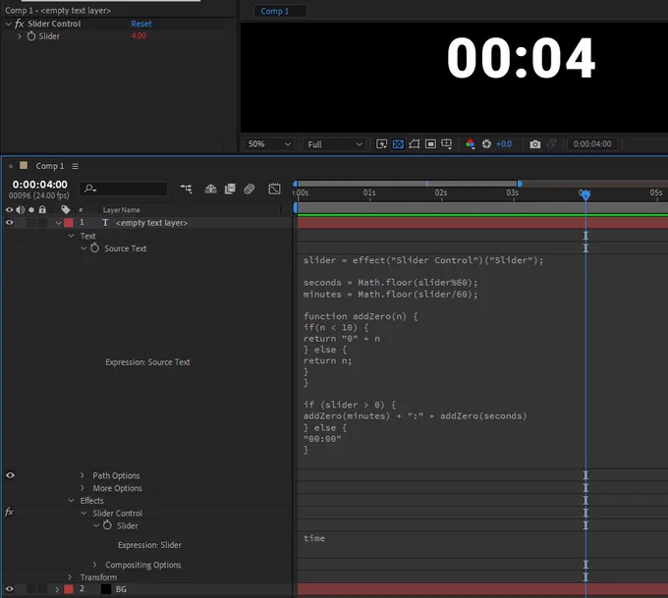Collapse the Slider property in timeline
Image resolution: width=668 pixels, height=598 pixels.
(x=96, y=525)
